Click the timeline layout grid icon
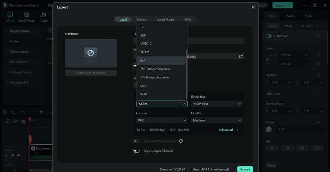The image size is (330, 172). (5, 113)
